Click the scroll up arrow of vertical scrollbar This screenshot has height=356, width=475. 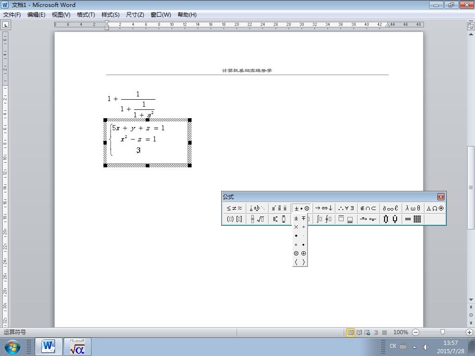471,34
